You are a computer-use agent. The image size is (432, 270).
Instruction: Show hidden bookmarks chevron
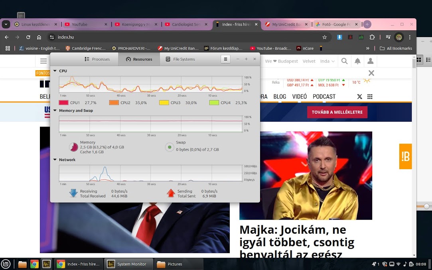point(367,48)
